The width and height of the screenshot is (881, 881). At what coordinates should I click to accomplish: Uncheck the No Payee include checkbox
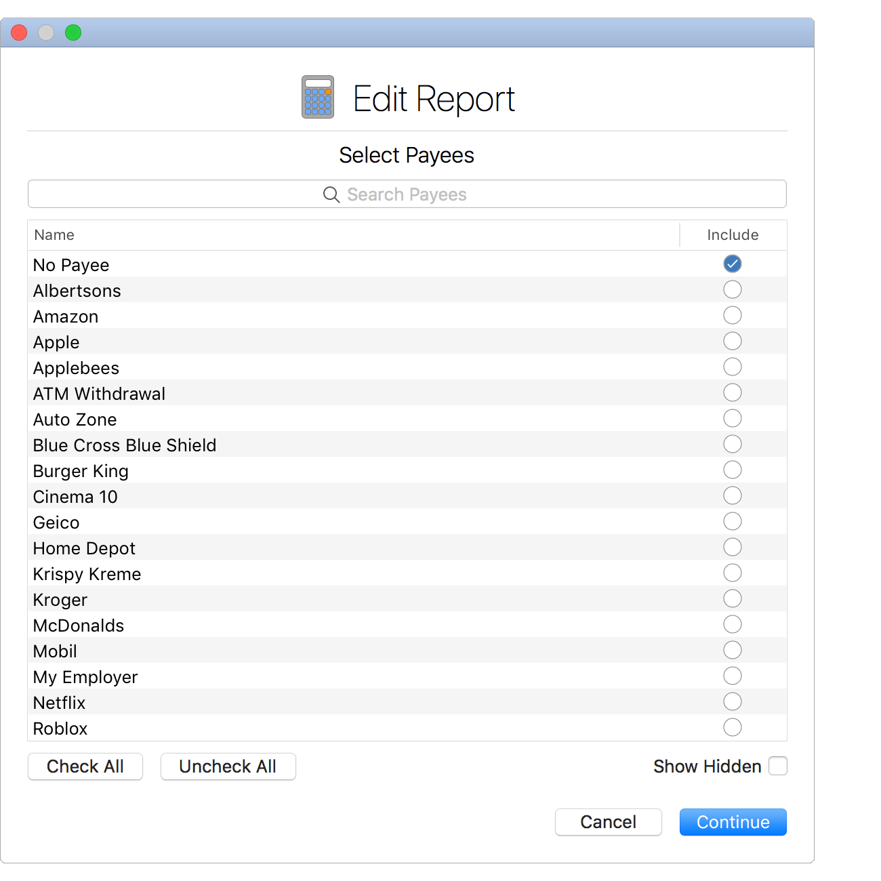pos(733,264)
